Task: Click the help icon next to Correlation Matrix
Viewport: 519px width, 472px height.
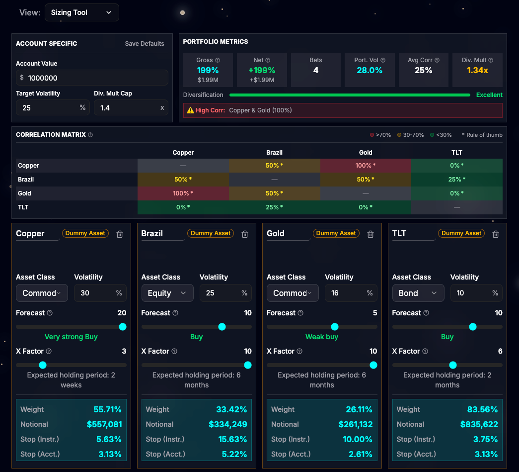Action: (90, 135)
